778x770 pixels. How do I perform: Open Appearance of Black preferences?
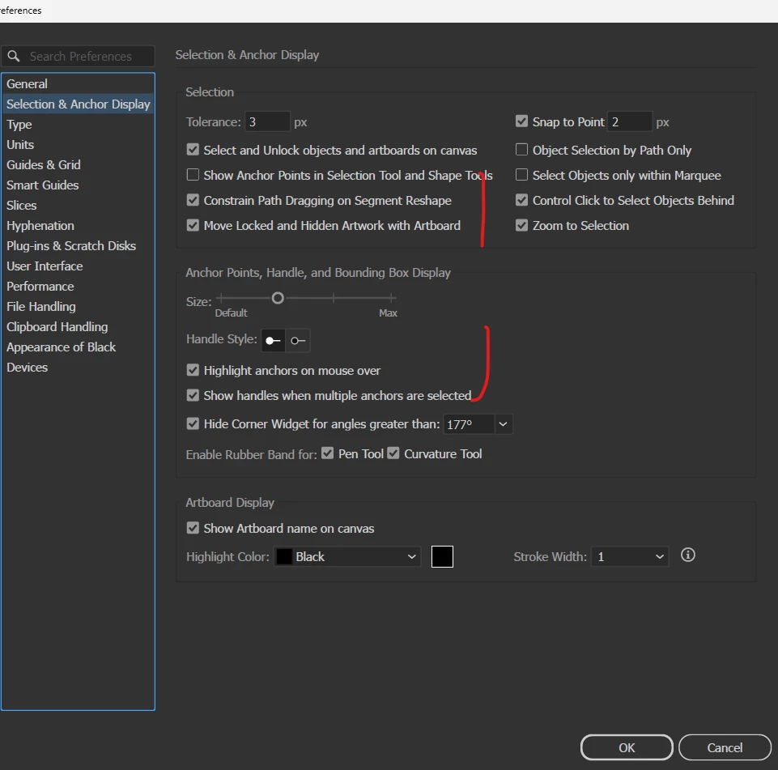[78, 347]
